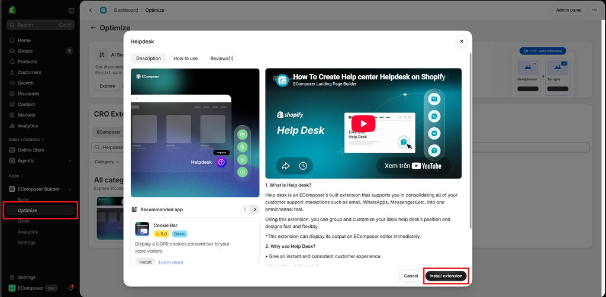Click '1. What is Help desk?' heading
This screenshot has width=606, height=297.
pos(289,185)
